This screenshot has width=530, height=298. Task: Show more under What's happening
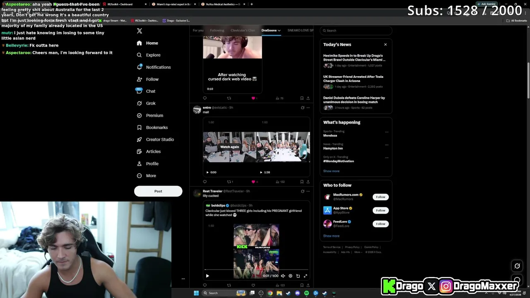click(331, 171)
